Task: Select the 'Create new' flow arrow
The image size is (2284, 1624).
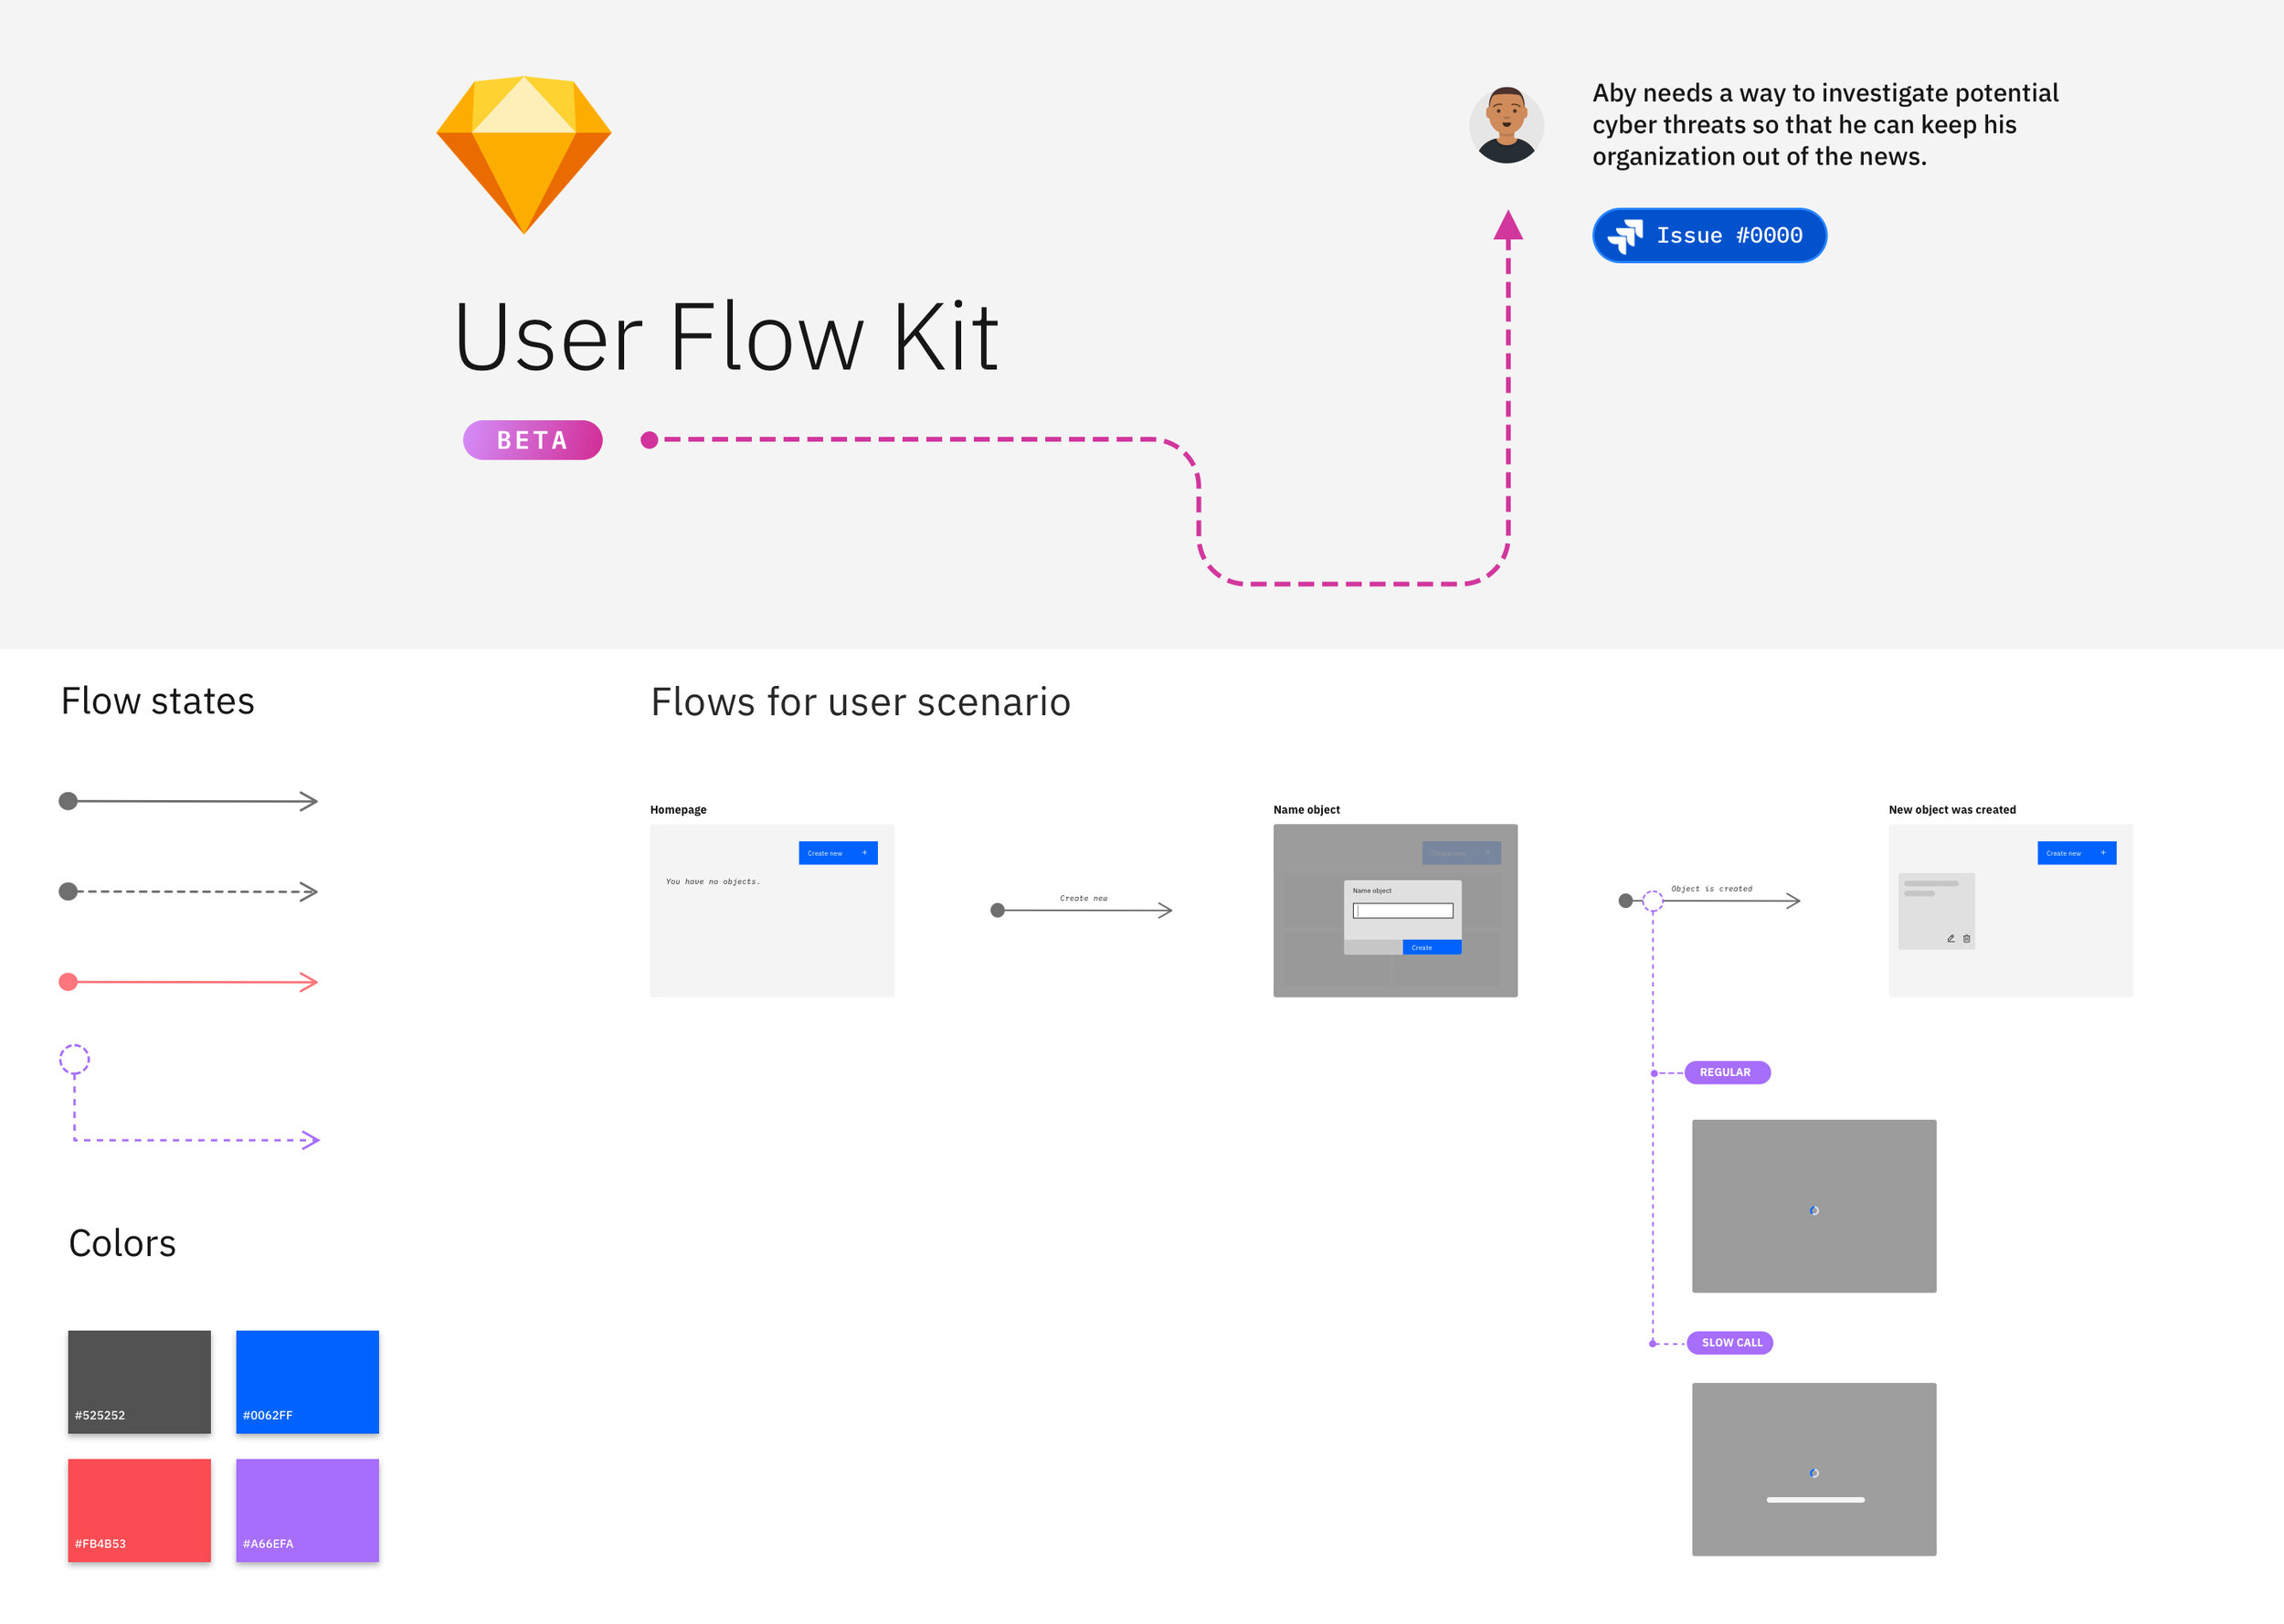Action: point(1081,910)
